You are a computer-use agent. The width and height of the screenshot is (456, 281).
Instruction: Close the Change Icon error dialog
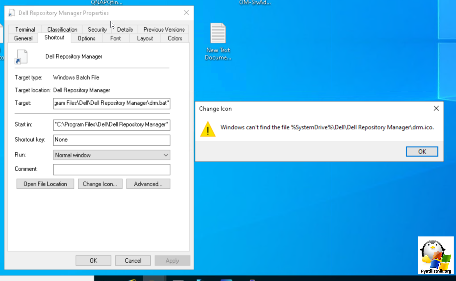[x=436, y=109]
